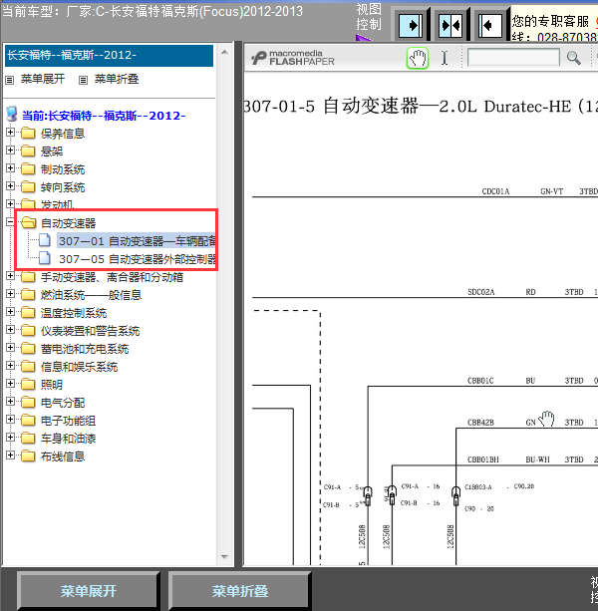Viewport: 598px width, 611px height.
Task: Click the document icon for 307—05
Action: click(x=45, y=258)
